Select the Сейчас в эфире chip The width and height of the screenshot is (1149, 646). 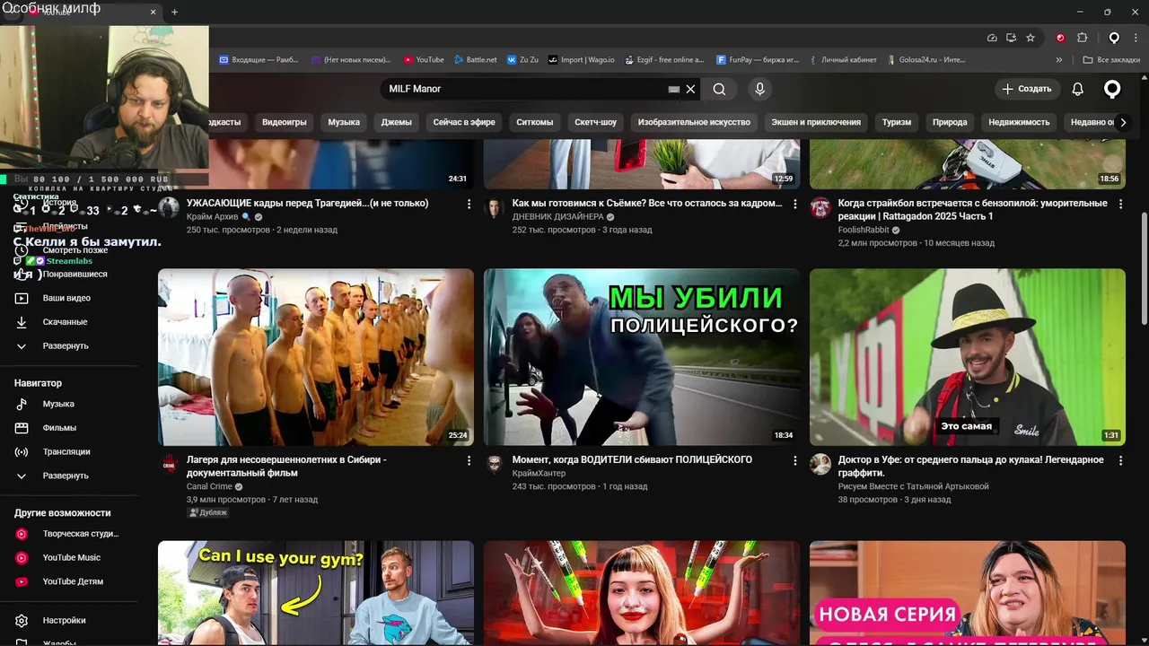(x=464, y=122)
